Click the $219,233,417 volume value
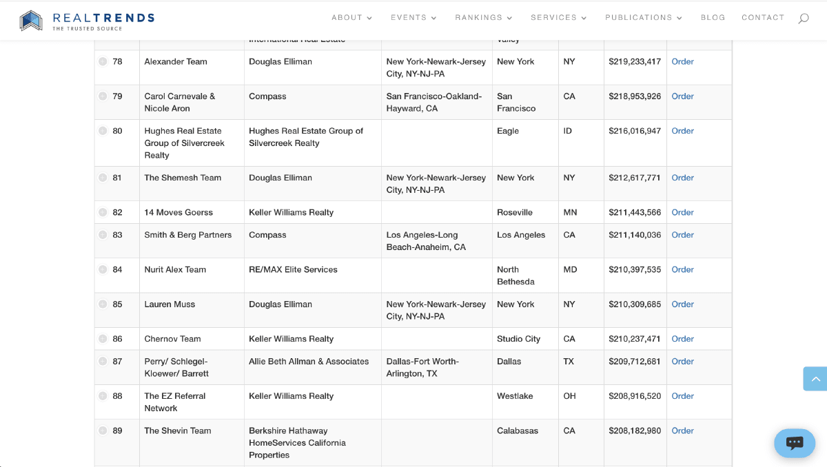The image size is (827, 467). click(635, 61)
